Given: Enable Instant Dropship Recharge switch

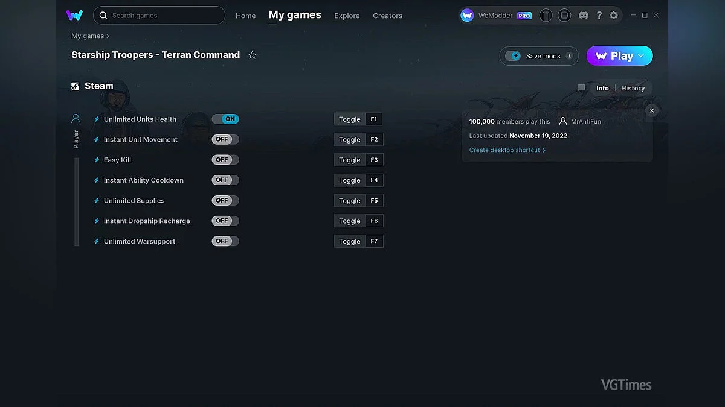Looking at the screenshot, I should [x=225, y=221].
